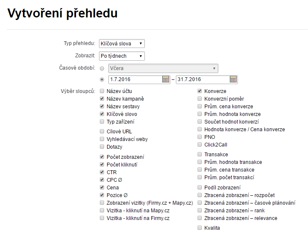Enable the Název účtu checkbox
This screenshot has width=308, height=234.
(x=102, y=91)
